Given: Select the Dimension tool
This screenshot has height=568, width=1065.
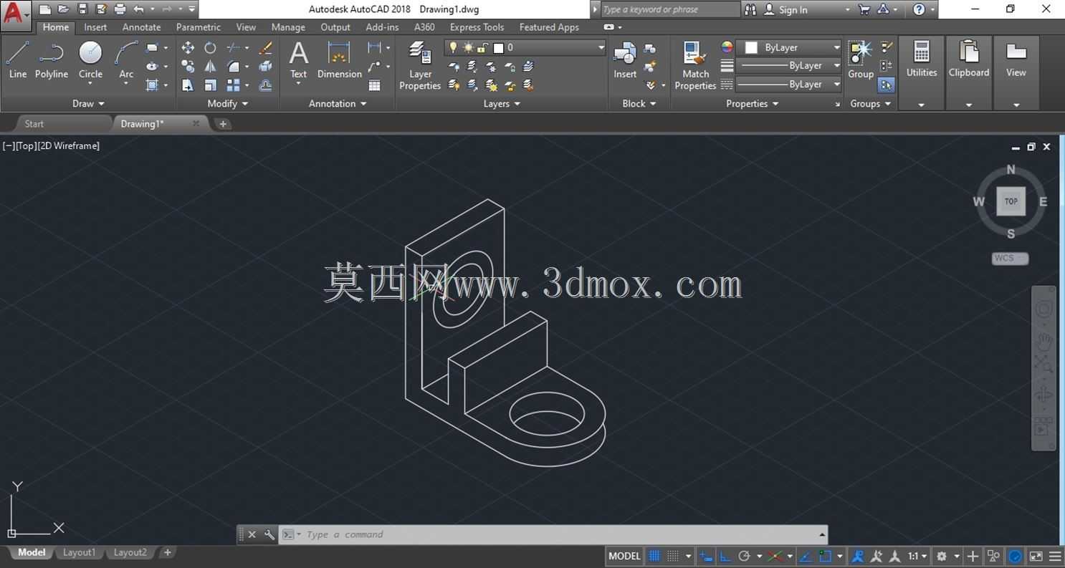Looking at the screenshot, I should tap(339, 59).
